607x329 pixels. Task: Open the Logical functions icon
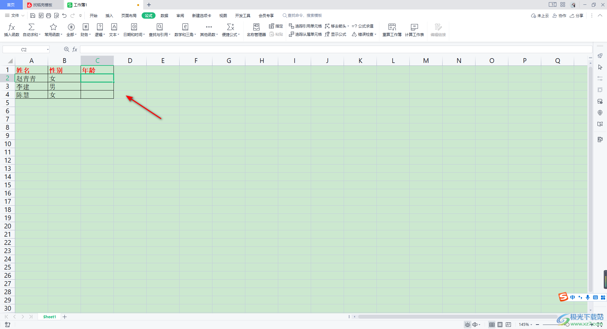(100, 27)
